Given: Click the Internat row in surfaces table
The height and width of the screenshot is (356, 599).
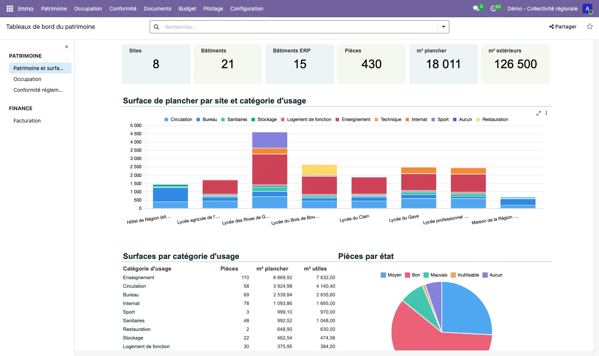Looking at the screenshot, I should pyautogui.click(x=229, y=304).
